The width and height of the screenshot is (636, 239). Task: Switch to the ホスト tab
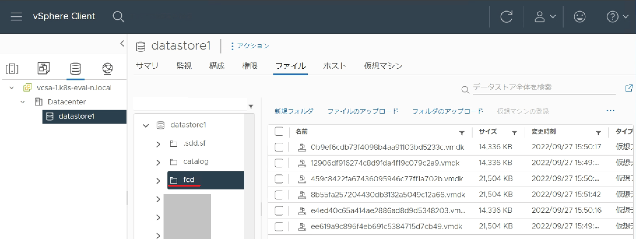335,66
